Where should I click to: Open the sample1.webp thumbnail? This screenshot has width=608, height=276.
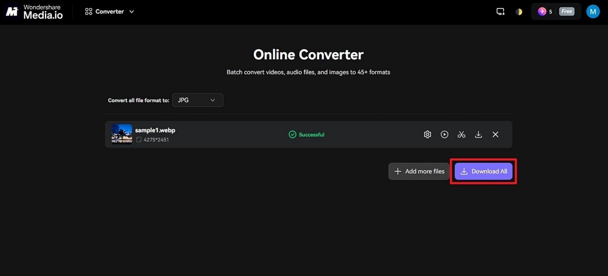[x=122, y=134]
